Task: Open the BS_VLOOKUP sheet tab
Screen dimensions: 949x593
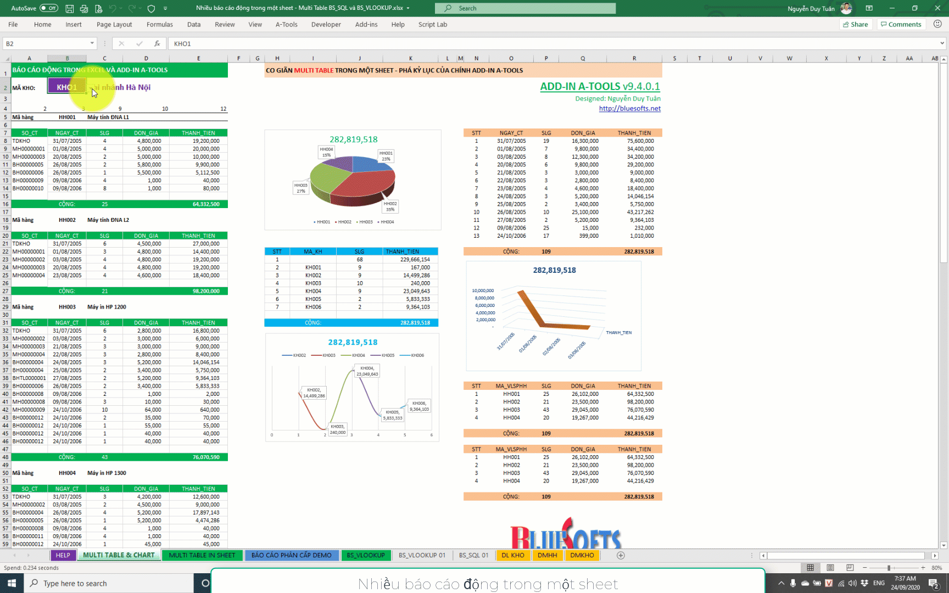Action: [x=365, y=555]
